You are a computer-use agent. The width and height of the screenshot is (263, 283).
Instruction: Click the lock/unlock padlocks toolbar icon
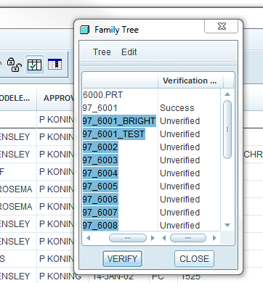(x=15, y=65)
